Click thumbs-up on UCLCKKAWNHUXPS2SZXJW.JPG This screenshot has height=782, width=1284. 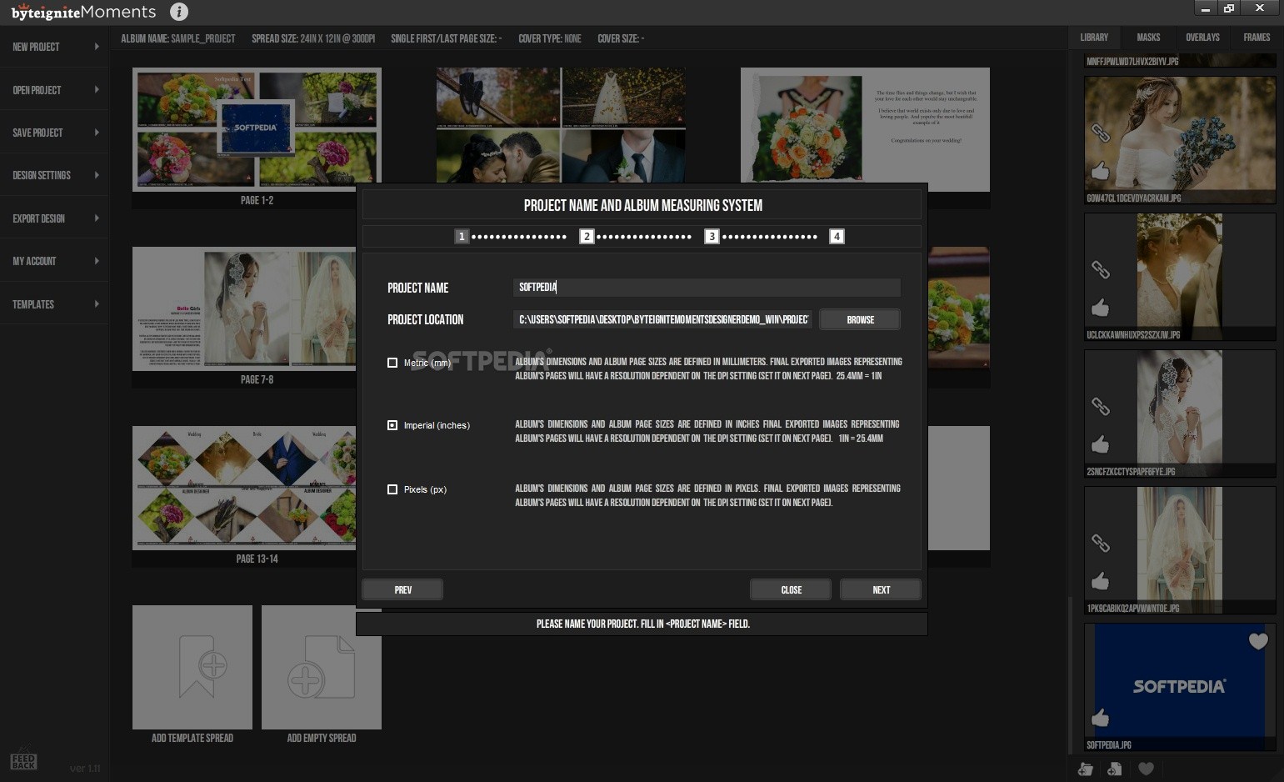tap(1100, 308)
